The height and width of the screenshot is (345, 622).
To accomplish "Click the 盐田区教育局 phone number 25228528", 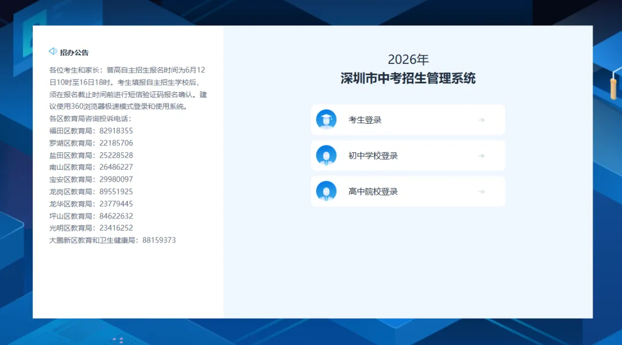I will (x=116, y=155).
